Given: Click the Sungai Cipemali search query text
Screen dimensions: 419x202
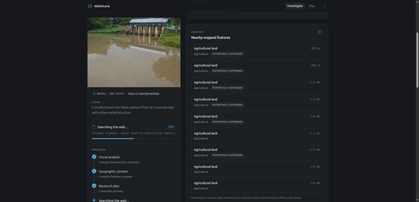Looking at the screenshot, I should (134, 133).
